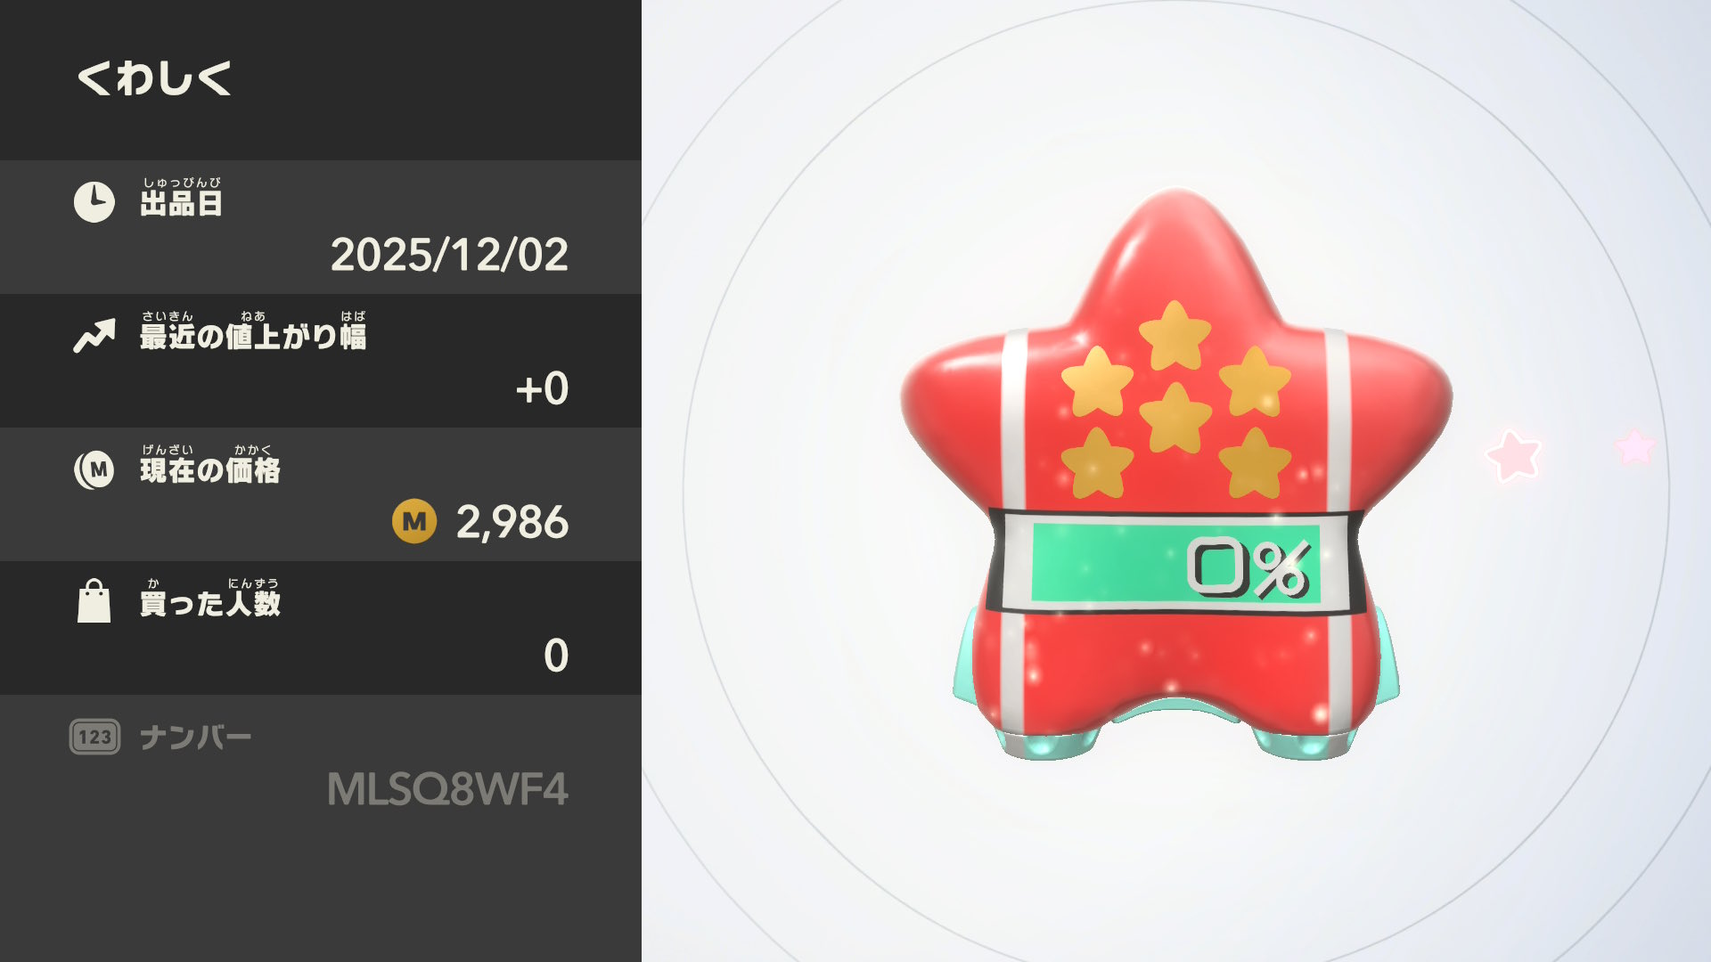Click the ナンバー label
The width and height of the screenshot is (1711, 962).
196,738
